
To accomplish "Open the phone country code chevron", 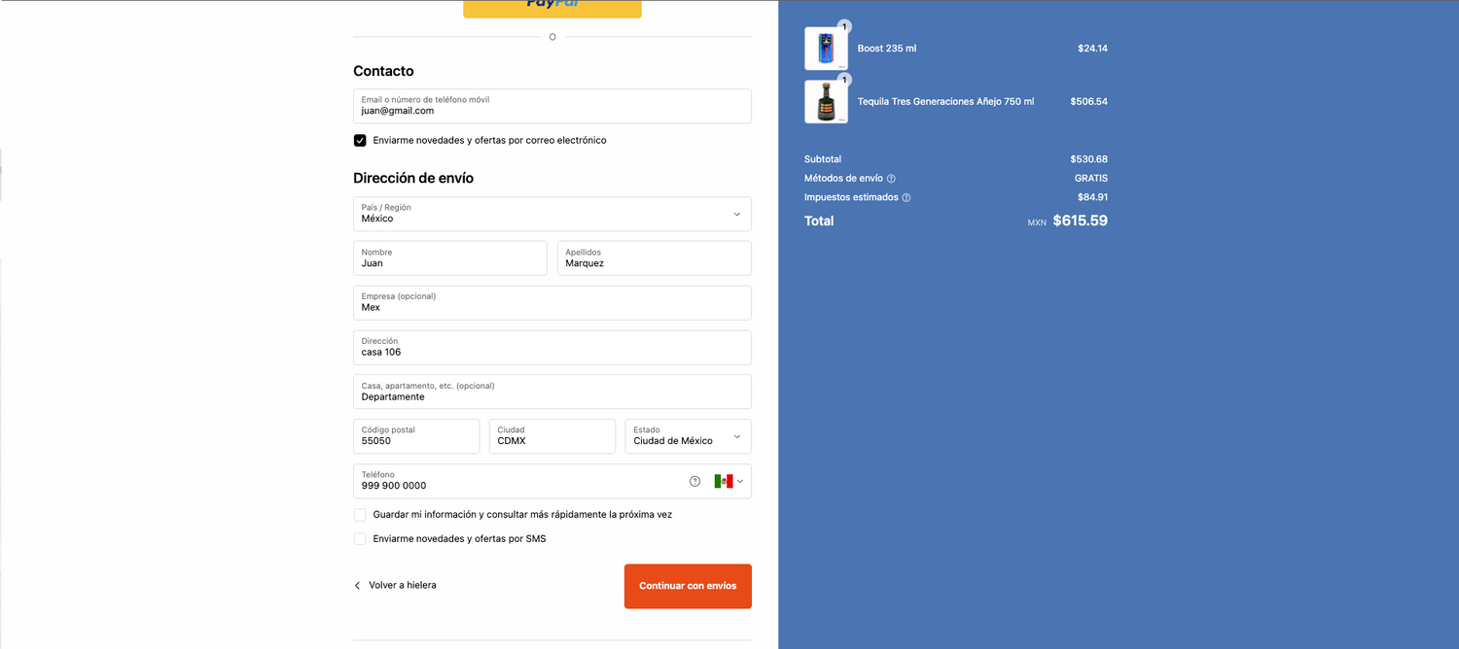I will pos(740,481).
